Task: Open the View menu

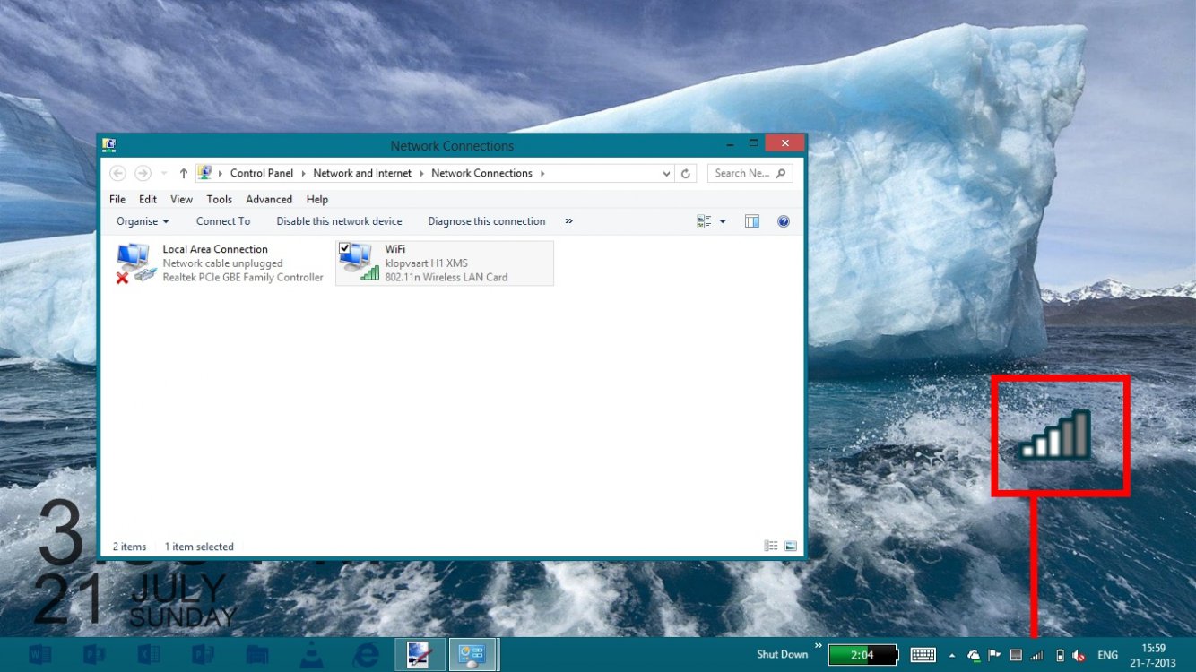Action: (x=181, y=199)
